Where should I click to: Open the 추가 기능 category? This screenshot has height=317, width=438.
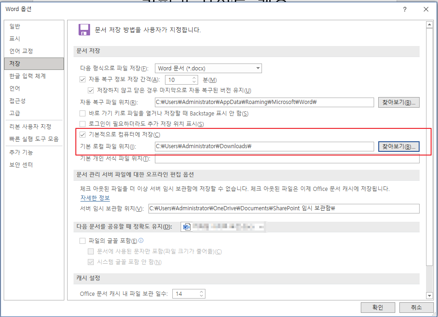(x=34, y=152)
